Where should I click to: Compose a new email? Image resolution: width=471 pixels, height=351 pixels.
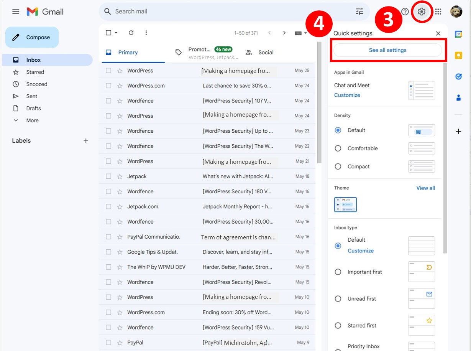click(32, 37)
